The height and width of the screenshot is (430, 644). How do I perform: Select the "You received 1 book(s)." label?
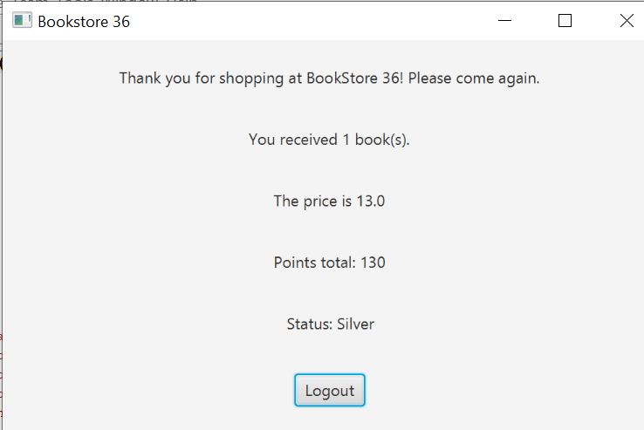329,140
